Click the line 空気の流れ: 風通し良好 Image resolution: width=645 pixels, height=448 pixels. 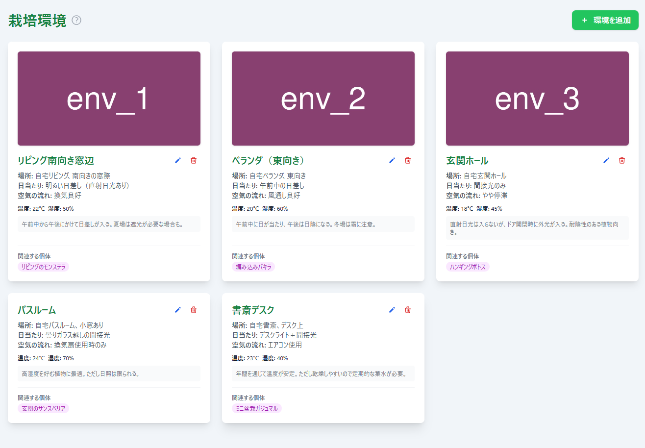point(266,195)
